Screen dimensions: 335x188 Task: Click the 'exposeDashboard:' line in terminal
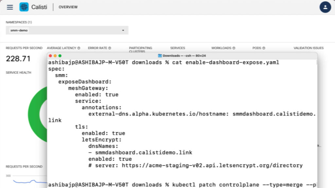(x=85, y=82)
